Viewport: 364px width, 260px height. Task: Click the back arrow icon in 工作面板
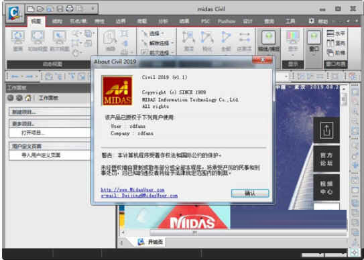coord(10,98)
